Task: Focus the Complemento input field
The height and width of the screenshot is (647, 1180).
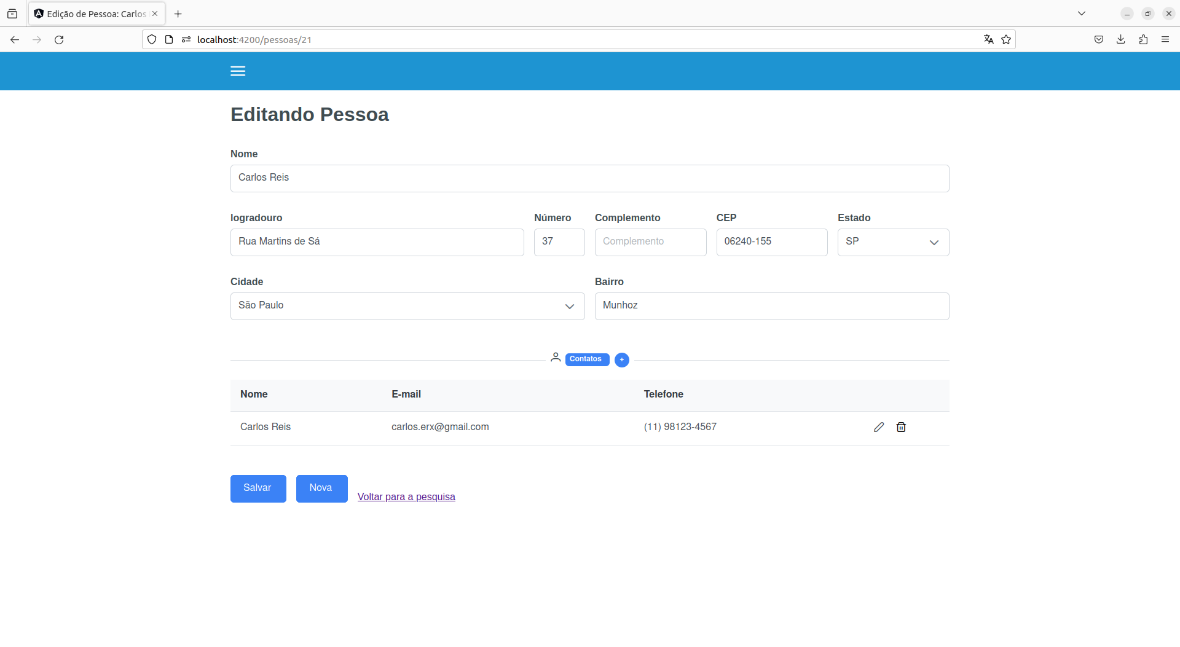Action: [650, 242]
